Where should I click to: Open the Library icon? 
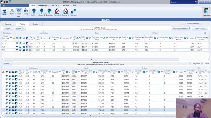26,11
